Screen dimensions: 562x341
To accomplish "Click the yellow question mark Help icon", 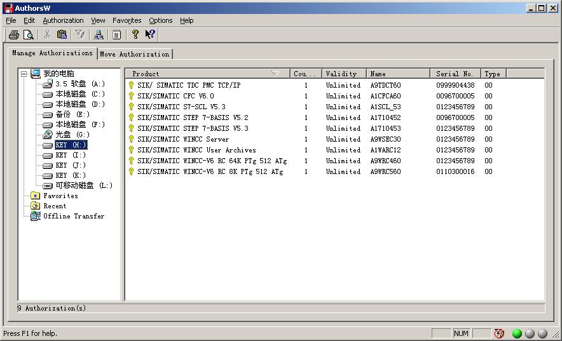I will point(135,35).
